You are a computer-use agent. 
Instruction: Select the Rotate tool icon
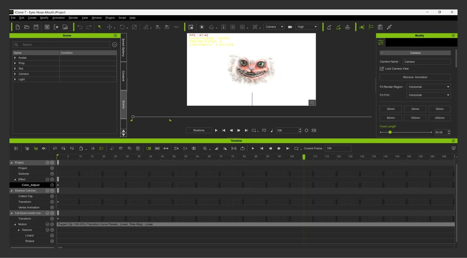[122, 27]
